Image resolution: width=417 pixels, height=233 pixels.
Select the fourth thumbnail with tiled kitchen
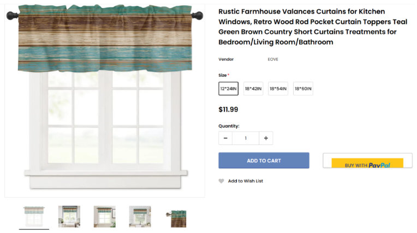140,217
